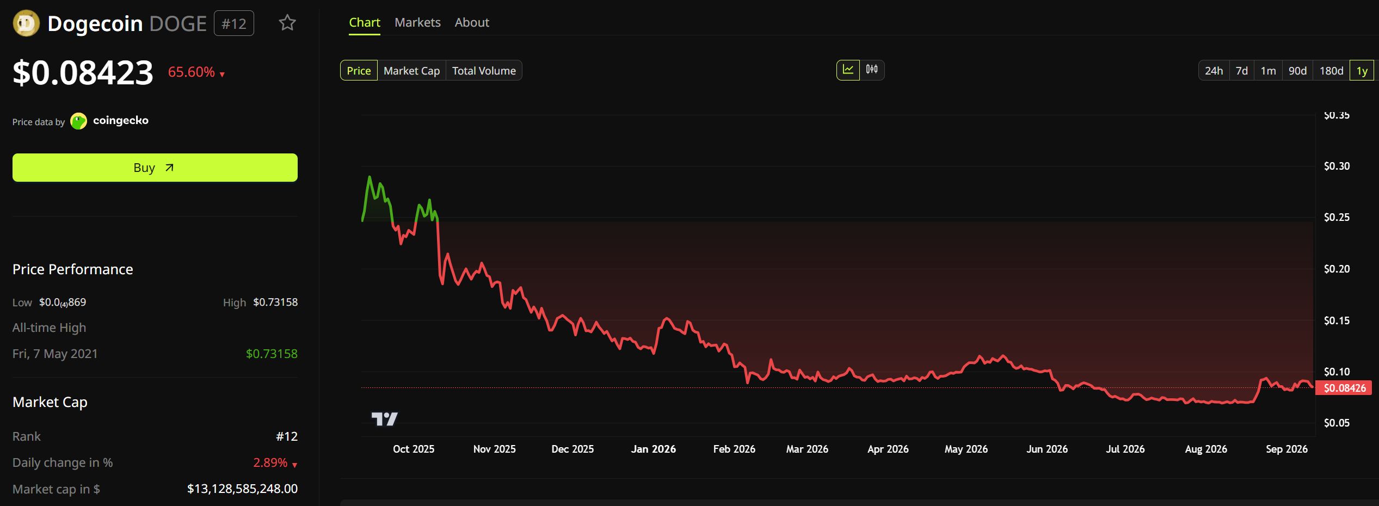Viewport: 1379px width, 506px height.
Task: Add Dogecoin to favorites with star icon
Action: [287, 23]
